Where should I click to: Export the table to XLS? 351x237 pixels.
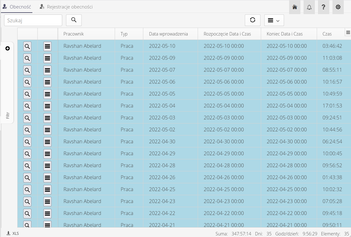tap(13, 234)
